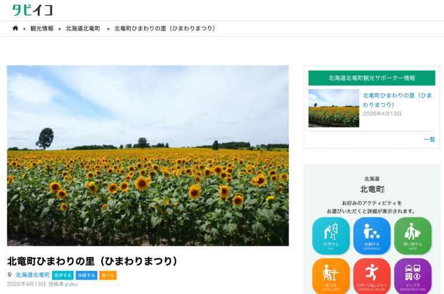Go to 観光情報 in breadcrumb
Viewport: 444px width, 294px height.
point(42,28)
